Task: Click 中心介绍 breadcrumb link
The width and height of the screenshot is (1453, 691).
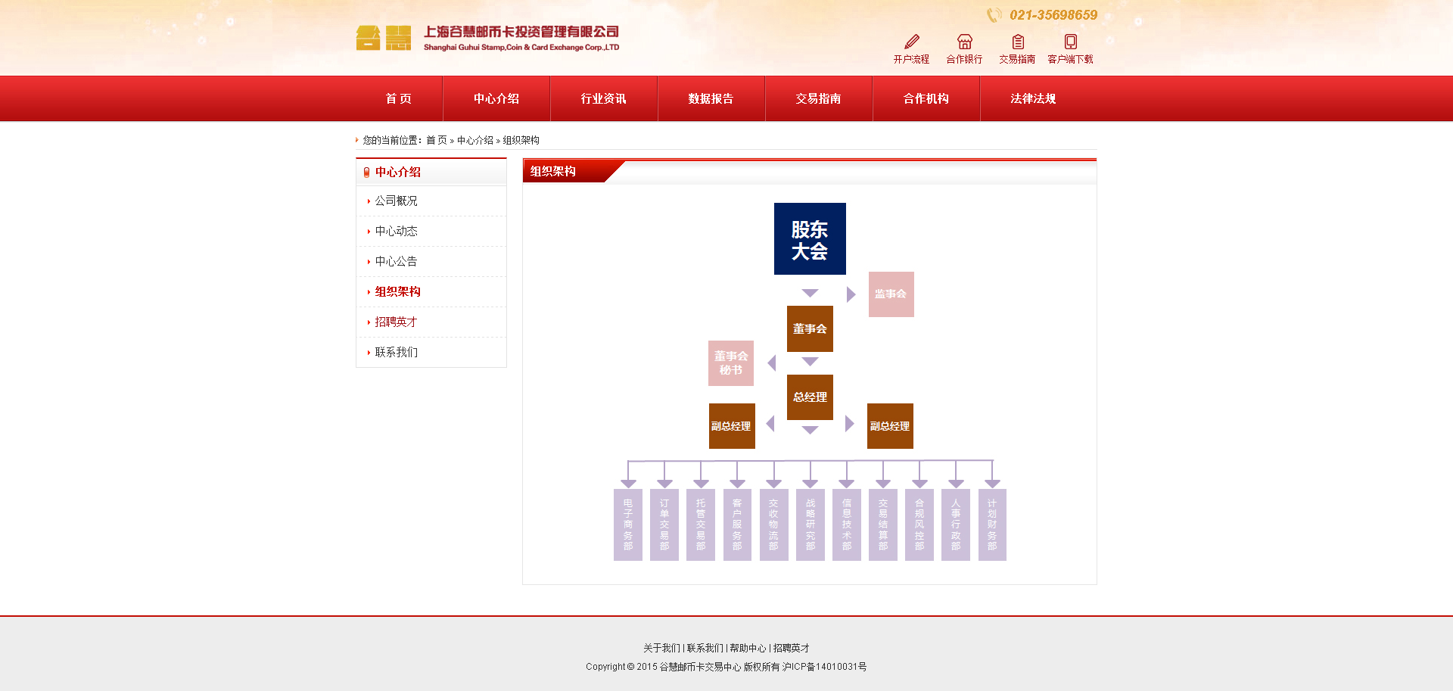Action: coord(474,140)
